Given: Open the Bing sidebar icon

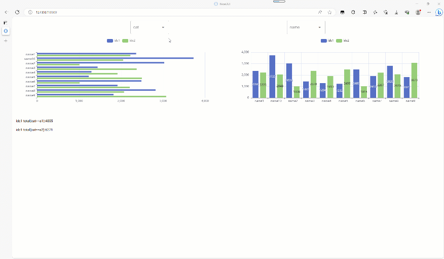Looking at the screenshot, I should 438,12.
